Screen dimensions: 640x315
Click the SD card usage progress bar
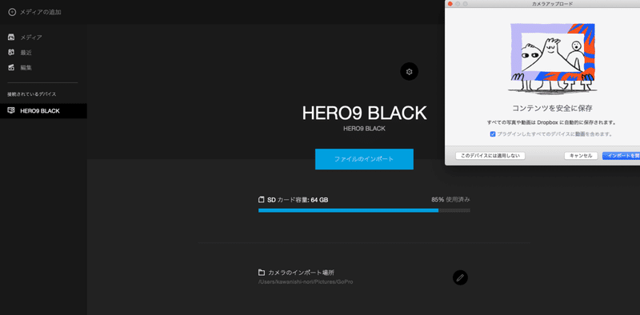coord(364,210)
